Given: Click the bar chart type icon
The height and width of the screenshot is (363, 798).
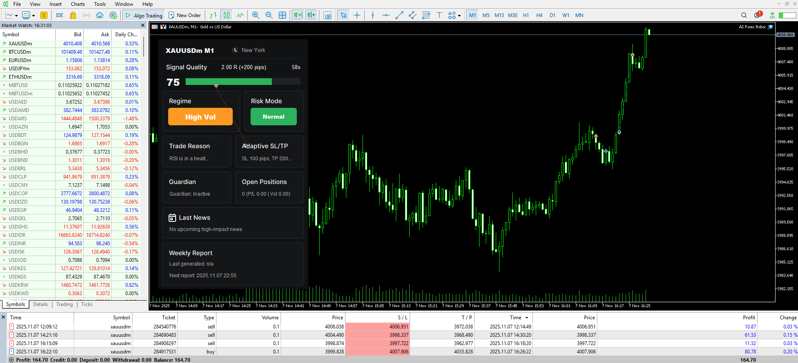Looking at the screenshot, I should point(213,15).
